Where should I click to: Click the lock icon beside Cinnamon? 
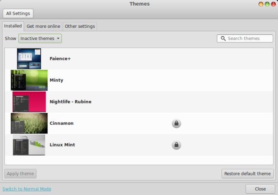coord(176,123)
